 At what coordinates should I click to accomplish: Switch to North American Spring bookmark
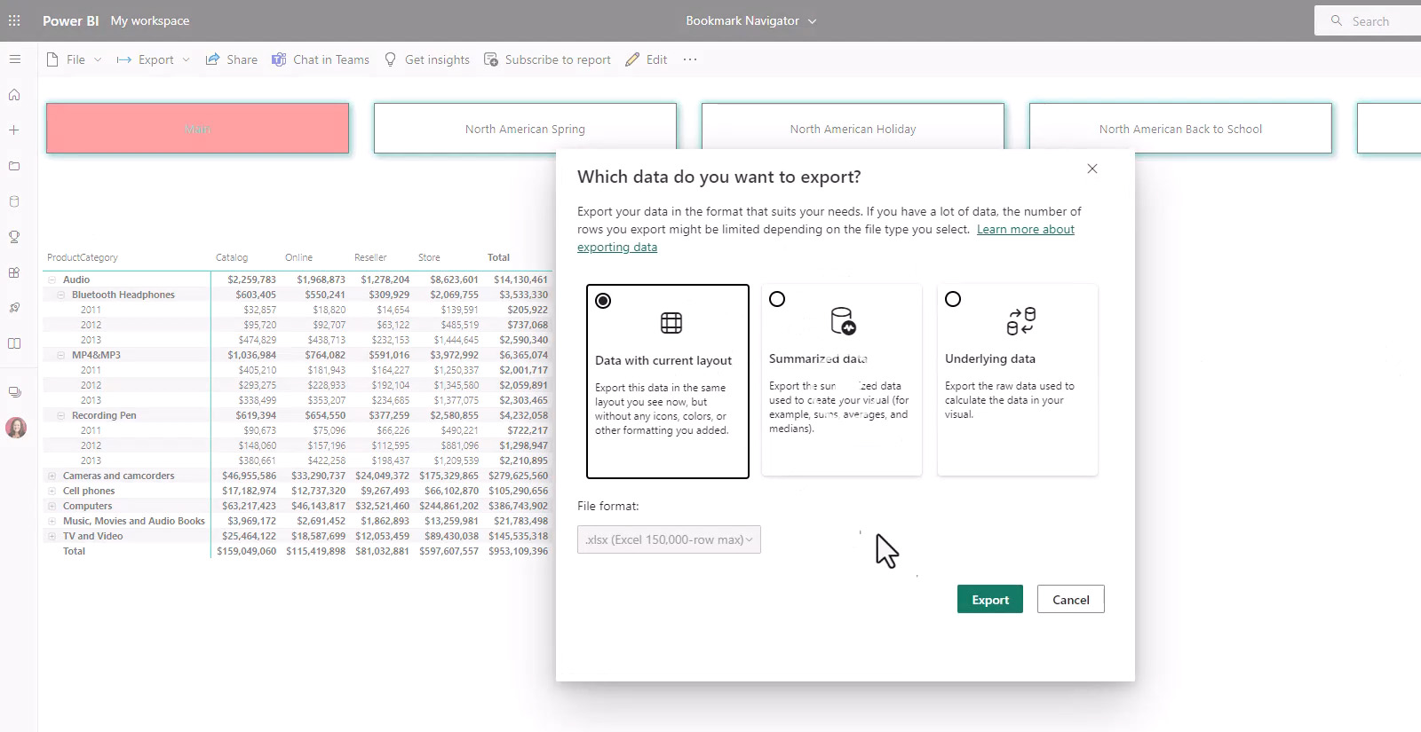(525, 129)
